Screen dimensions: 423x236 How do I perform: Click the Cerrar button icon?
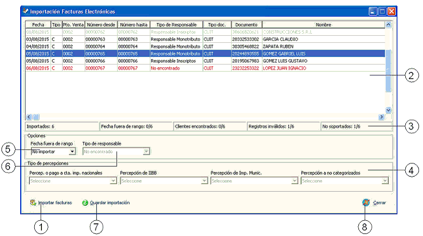pos(366,203)
